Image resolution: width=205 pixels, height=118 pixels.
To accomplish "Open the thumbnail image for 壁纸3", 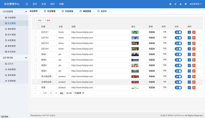I will click(x=135, y=65).
